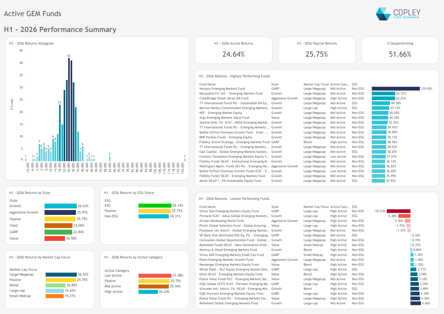The height and width of the screenshot is (314, 444).
Task: Select NEF - Emerging Market Equity fund
Action: [x=221, y=113]
